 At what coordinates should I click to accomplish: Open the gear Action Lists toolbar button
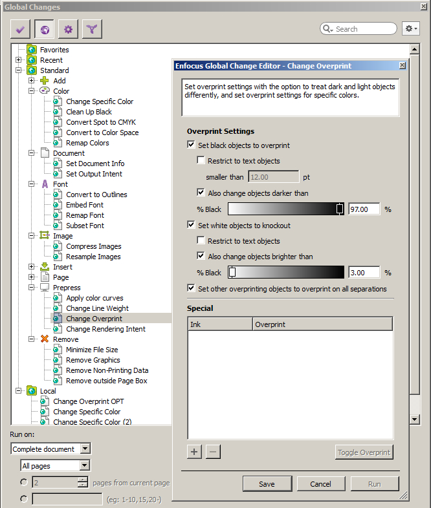(x=68, y=30)
